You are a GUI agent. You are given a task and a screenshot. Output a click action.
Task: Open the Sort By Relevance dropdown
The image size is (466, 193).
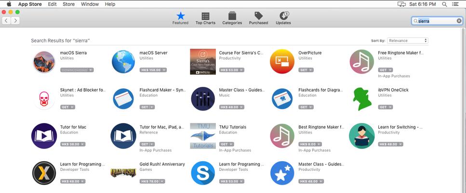click(408, 41)
